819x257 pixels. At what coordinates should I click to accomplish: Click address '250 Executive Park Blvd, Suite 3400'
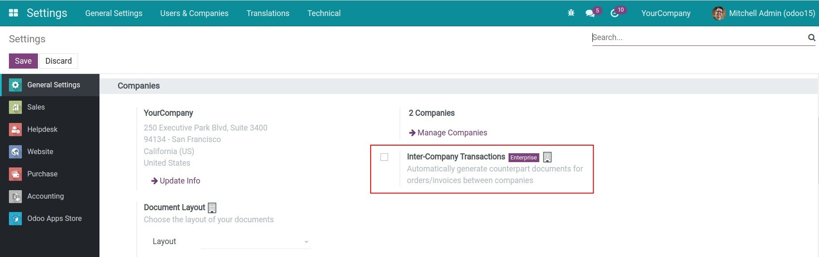[x=206, y=128]
